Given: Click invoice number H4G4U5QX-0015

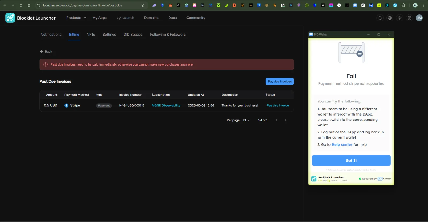Looking at the screenshot, I should 132,106.
